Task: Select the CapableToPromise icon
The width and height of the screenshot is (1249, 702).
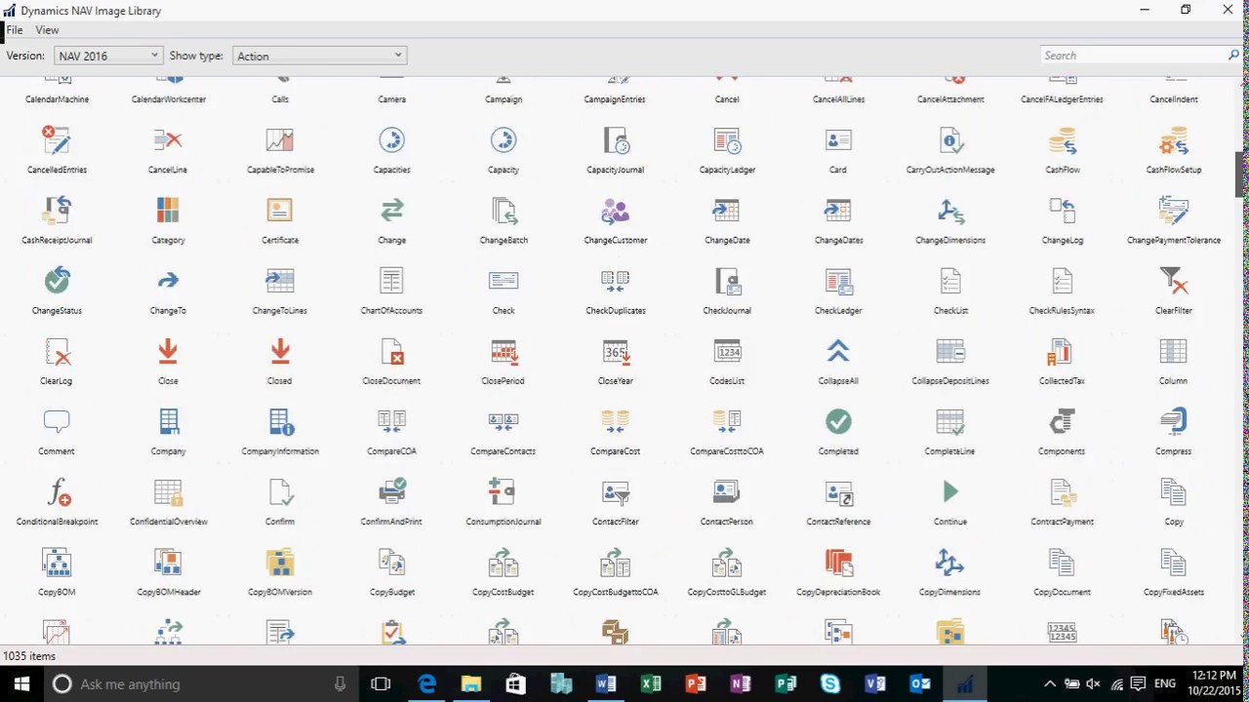Action: tap(280, 140)
